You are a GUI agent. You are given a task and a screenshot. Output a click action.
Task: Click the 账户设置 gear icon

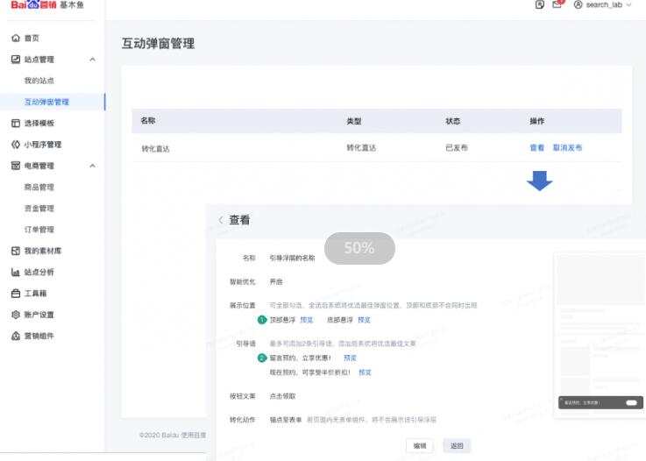(15, 315)
